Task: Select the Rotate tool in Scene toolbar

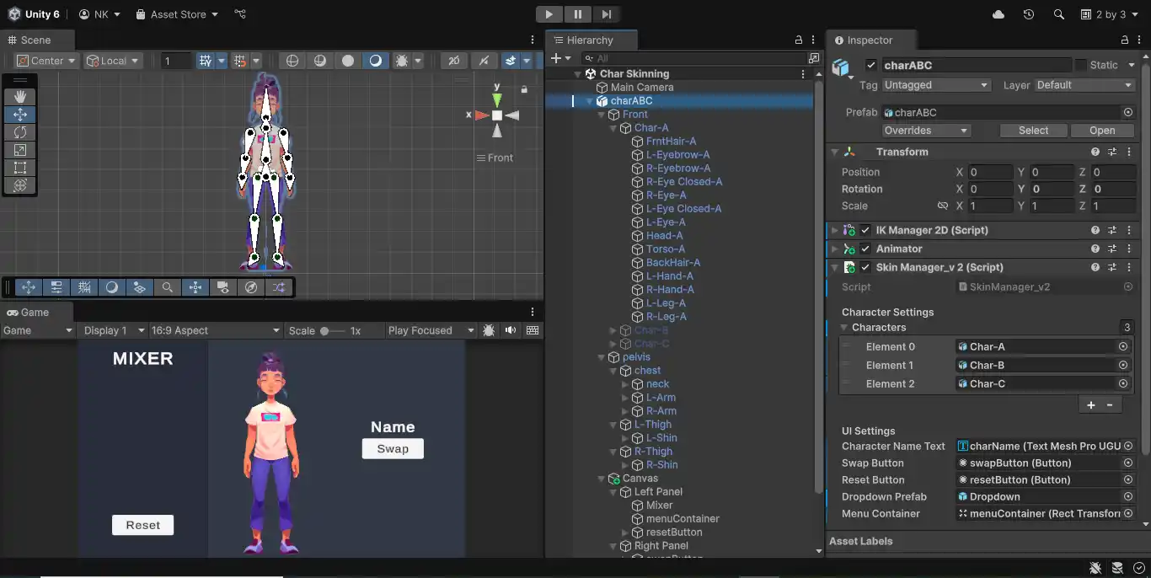Action: [x=20, y=132]
